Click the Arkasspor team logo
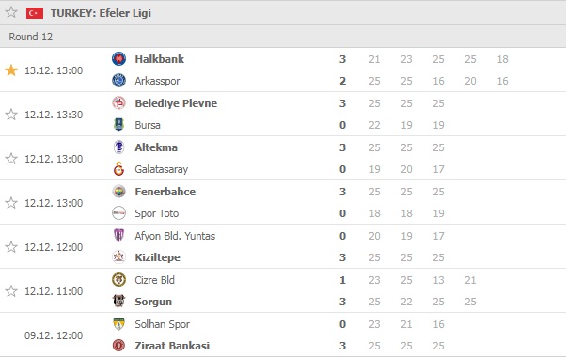 tap(118, 81)
